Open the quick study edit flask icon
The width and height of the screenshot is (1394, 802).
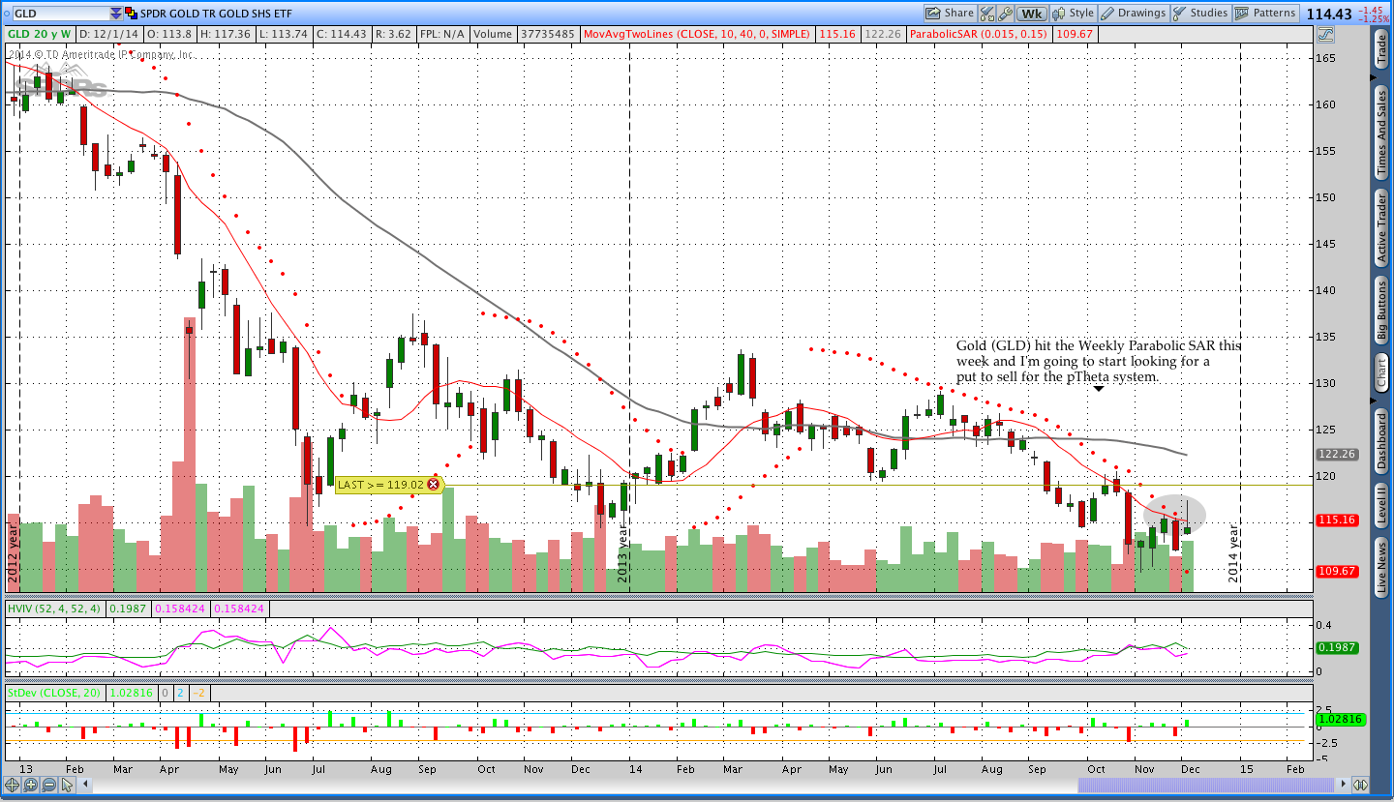click(987, 14)
